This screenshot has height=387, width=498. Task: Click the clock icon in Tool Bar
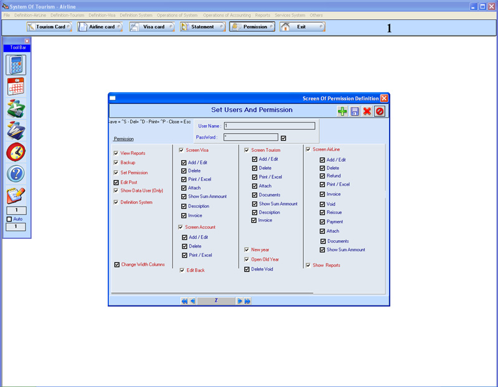(16, 152)
